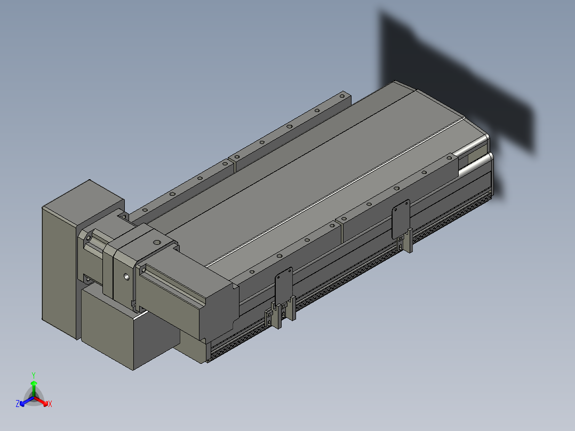Viewport: 575px width, 431px height.
Task: Click the red X axis arrow on triad
Action: (46, 403)
